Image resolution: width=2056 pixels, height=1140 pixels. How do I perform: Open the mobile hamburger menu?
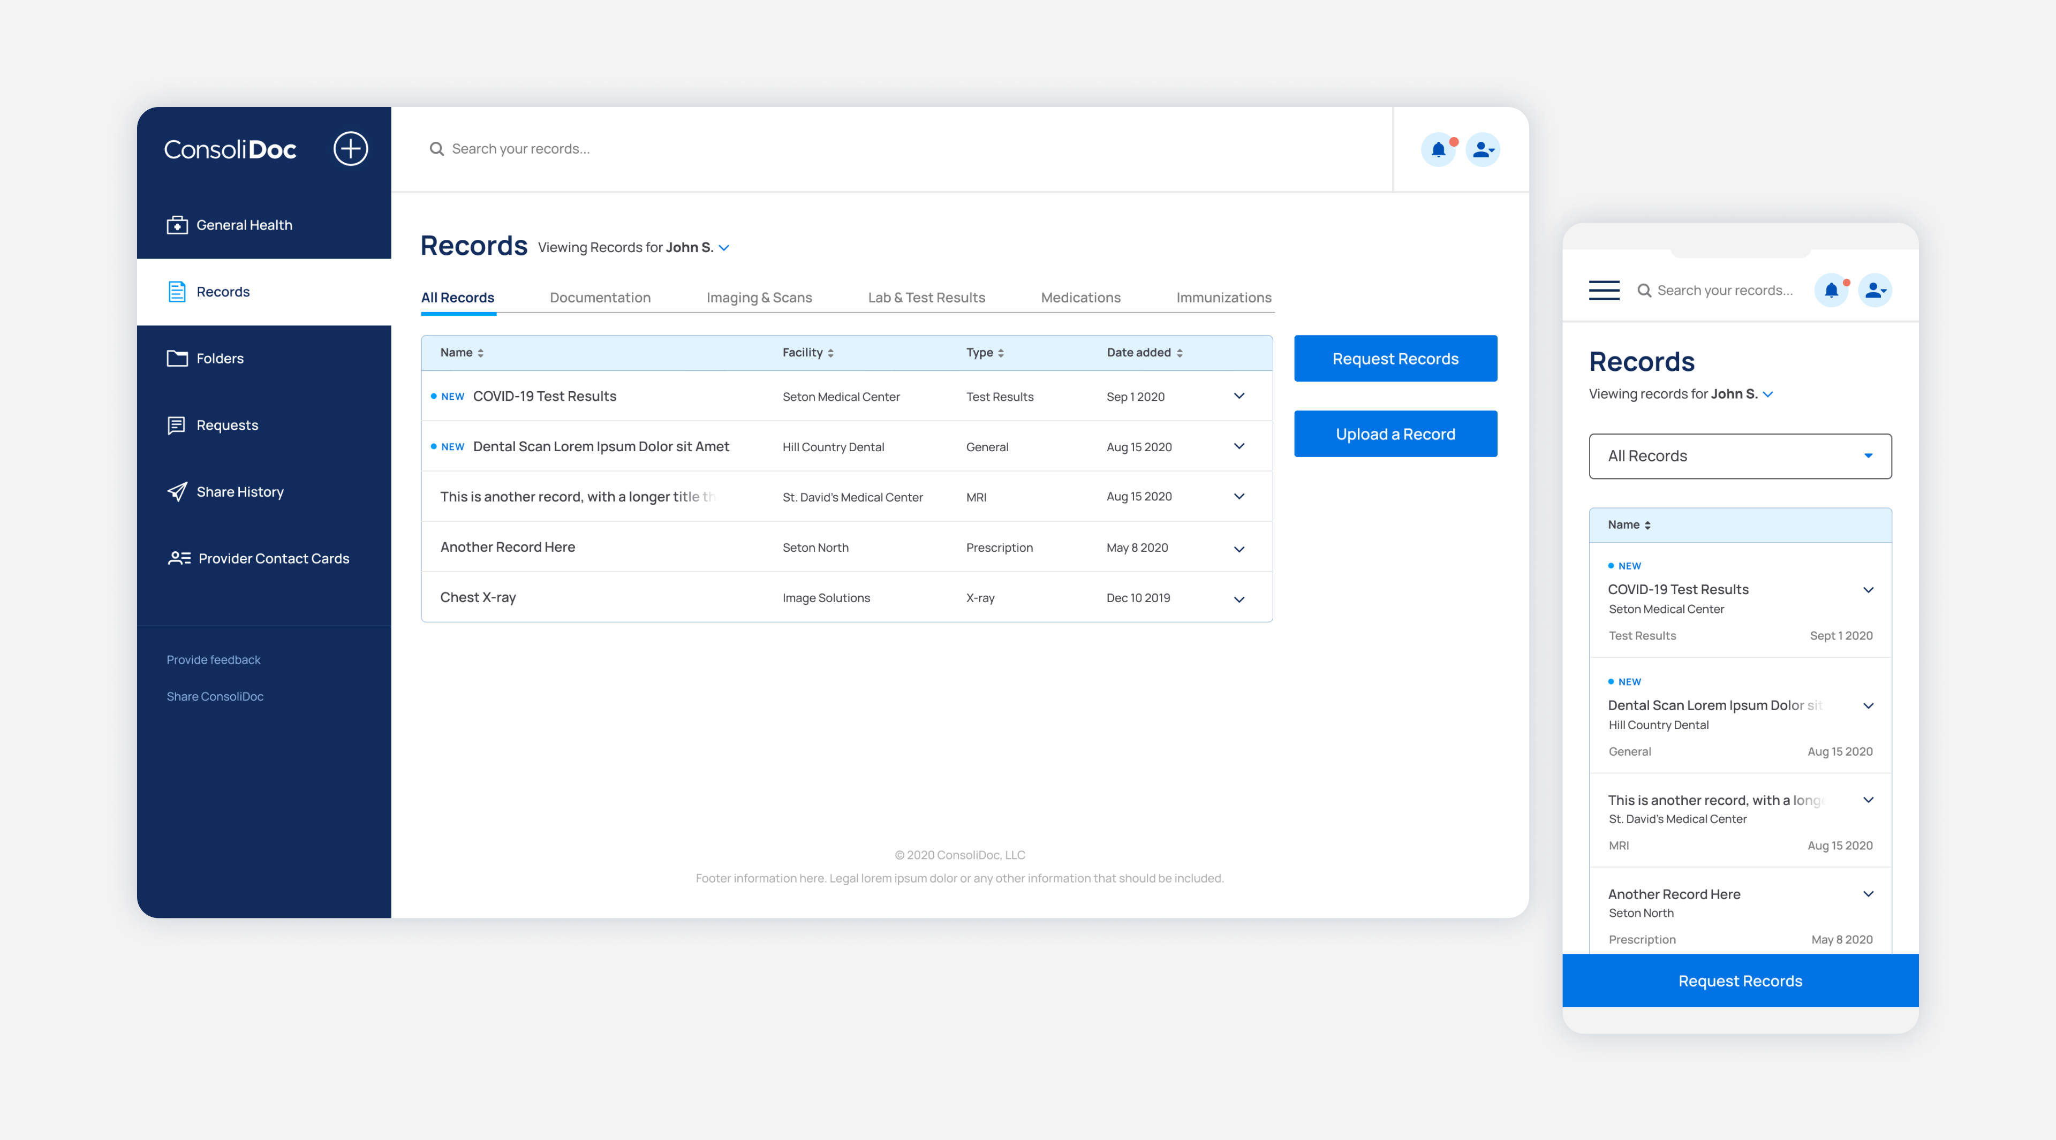(x=1604, y=291)
